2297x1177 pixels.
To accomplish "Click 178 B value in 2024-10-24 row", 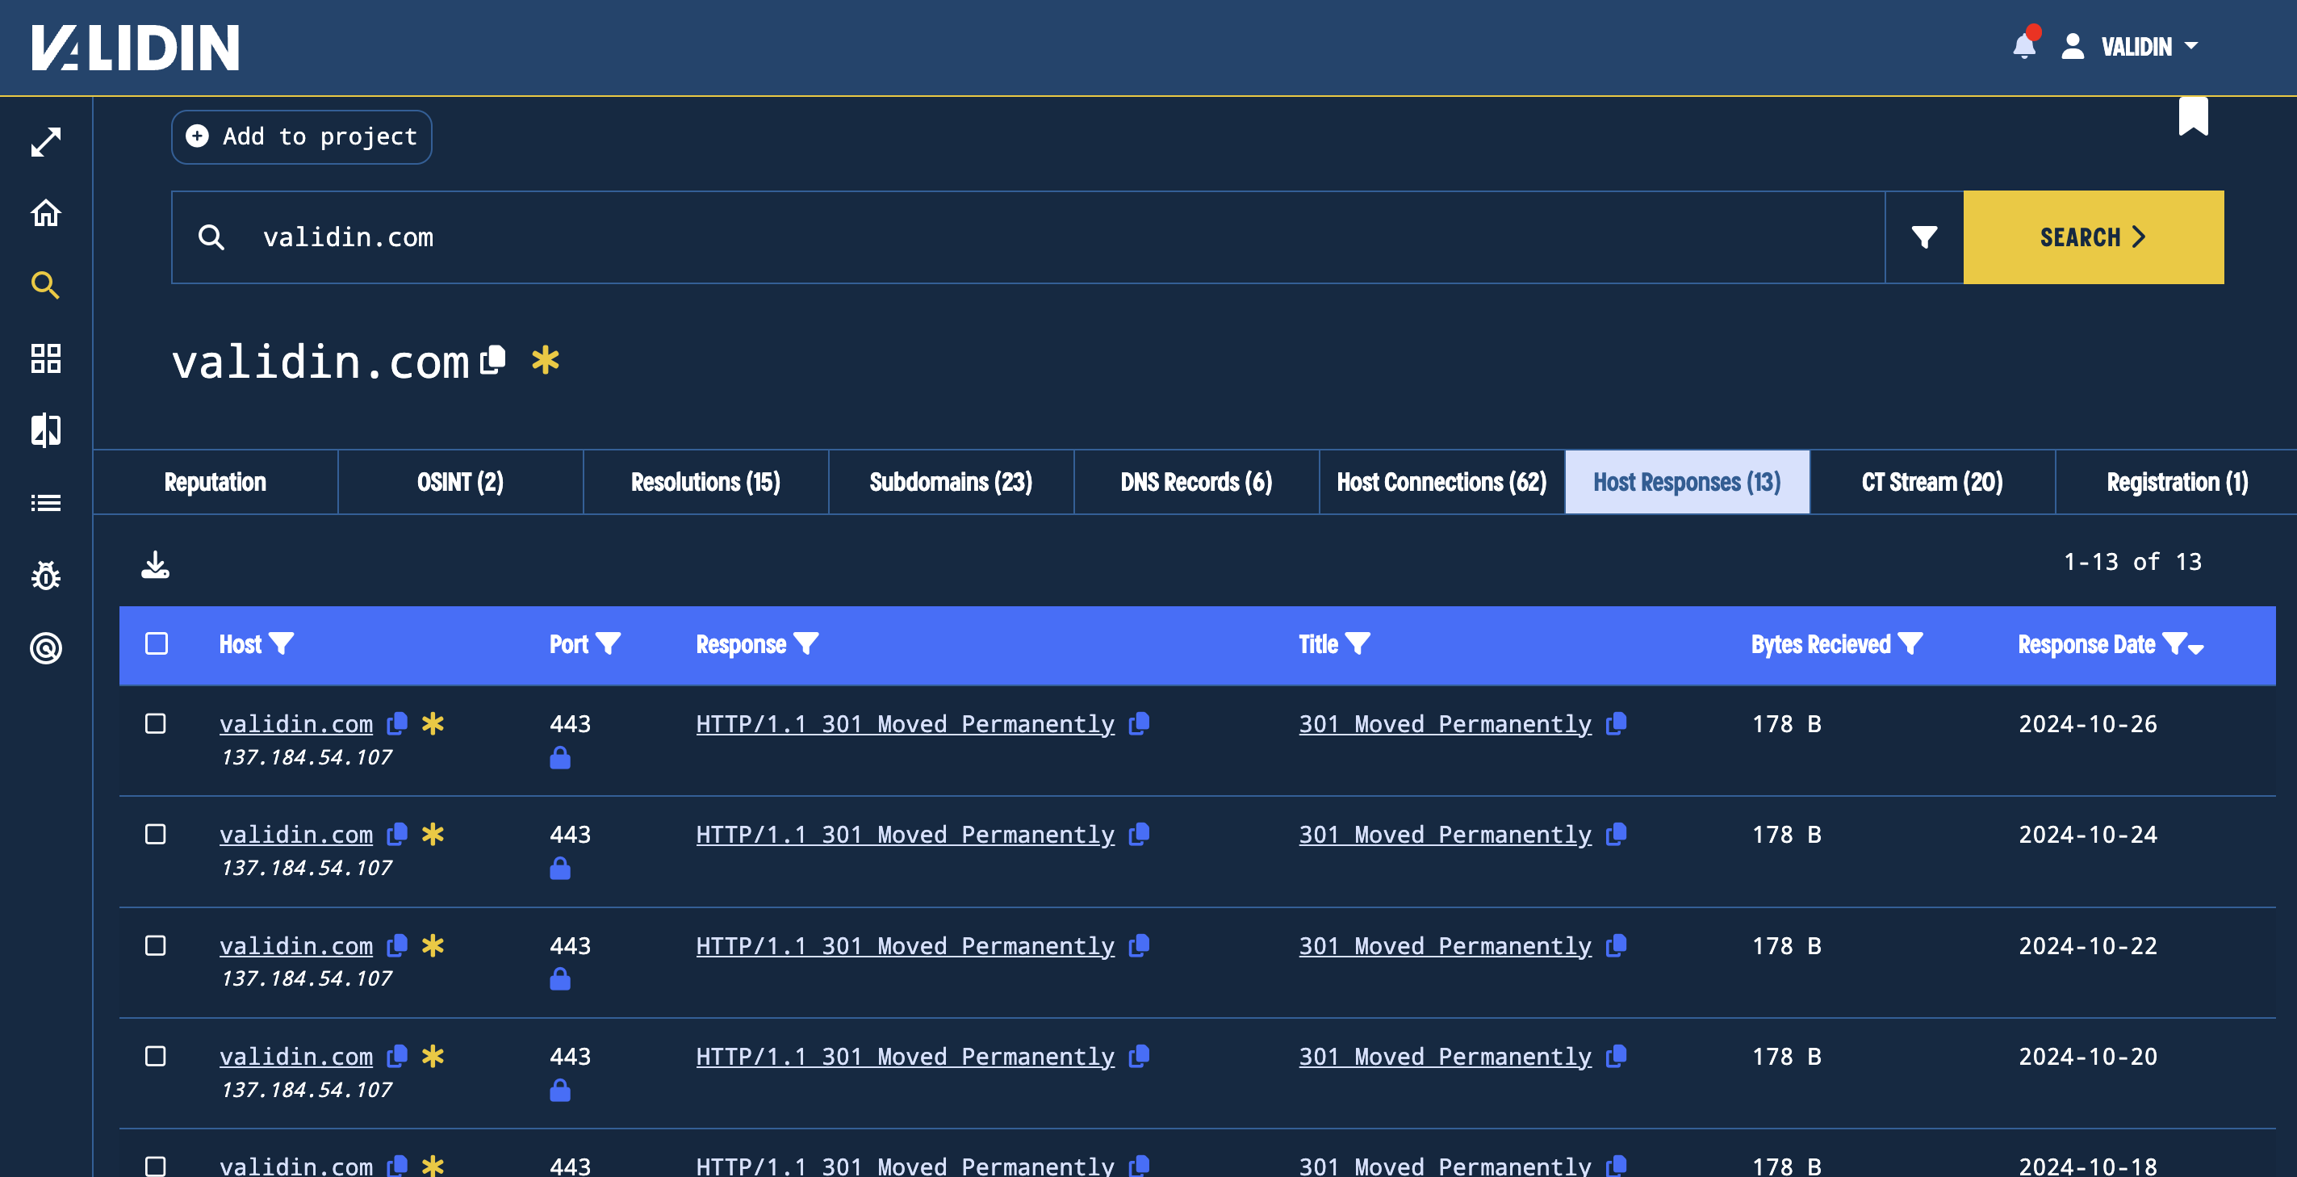I will [1786, 835].
